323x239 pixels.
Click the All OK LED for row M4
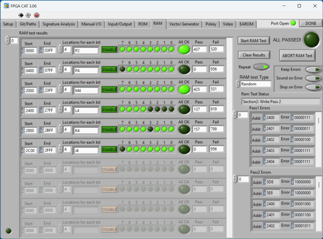click(x=184, y=89)
